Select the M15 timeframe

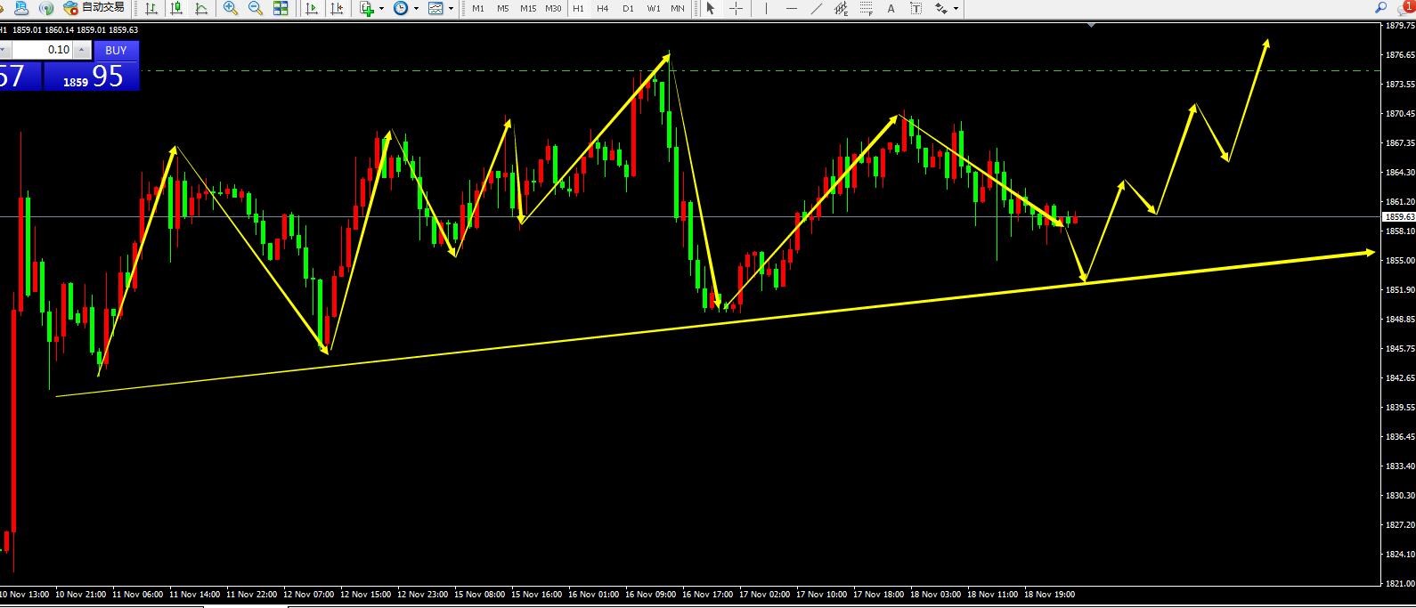tap(528, 8)
